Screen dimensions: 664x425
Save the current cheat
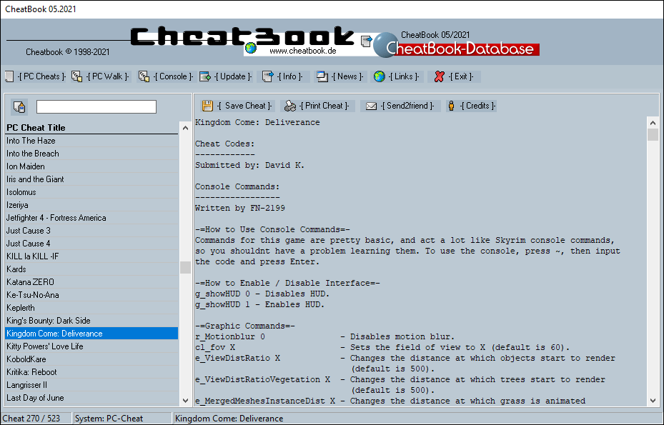[244, 105]
